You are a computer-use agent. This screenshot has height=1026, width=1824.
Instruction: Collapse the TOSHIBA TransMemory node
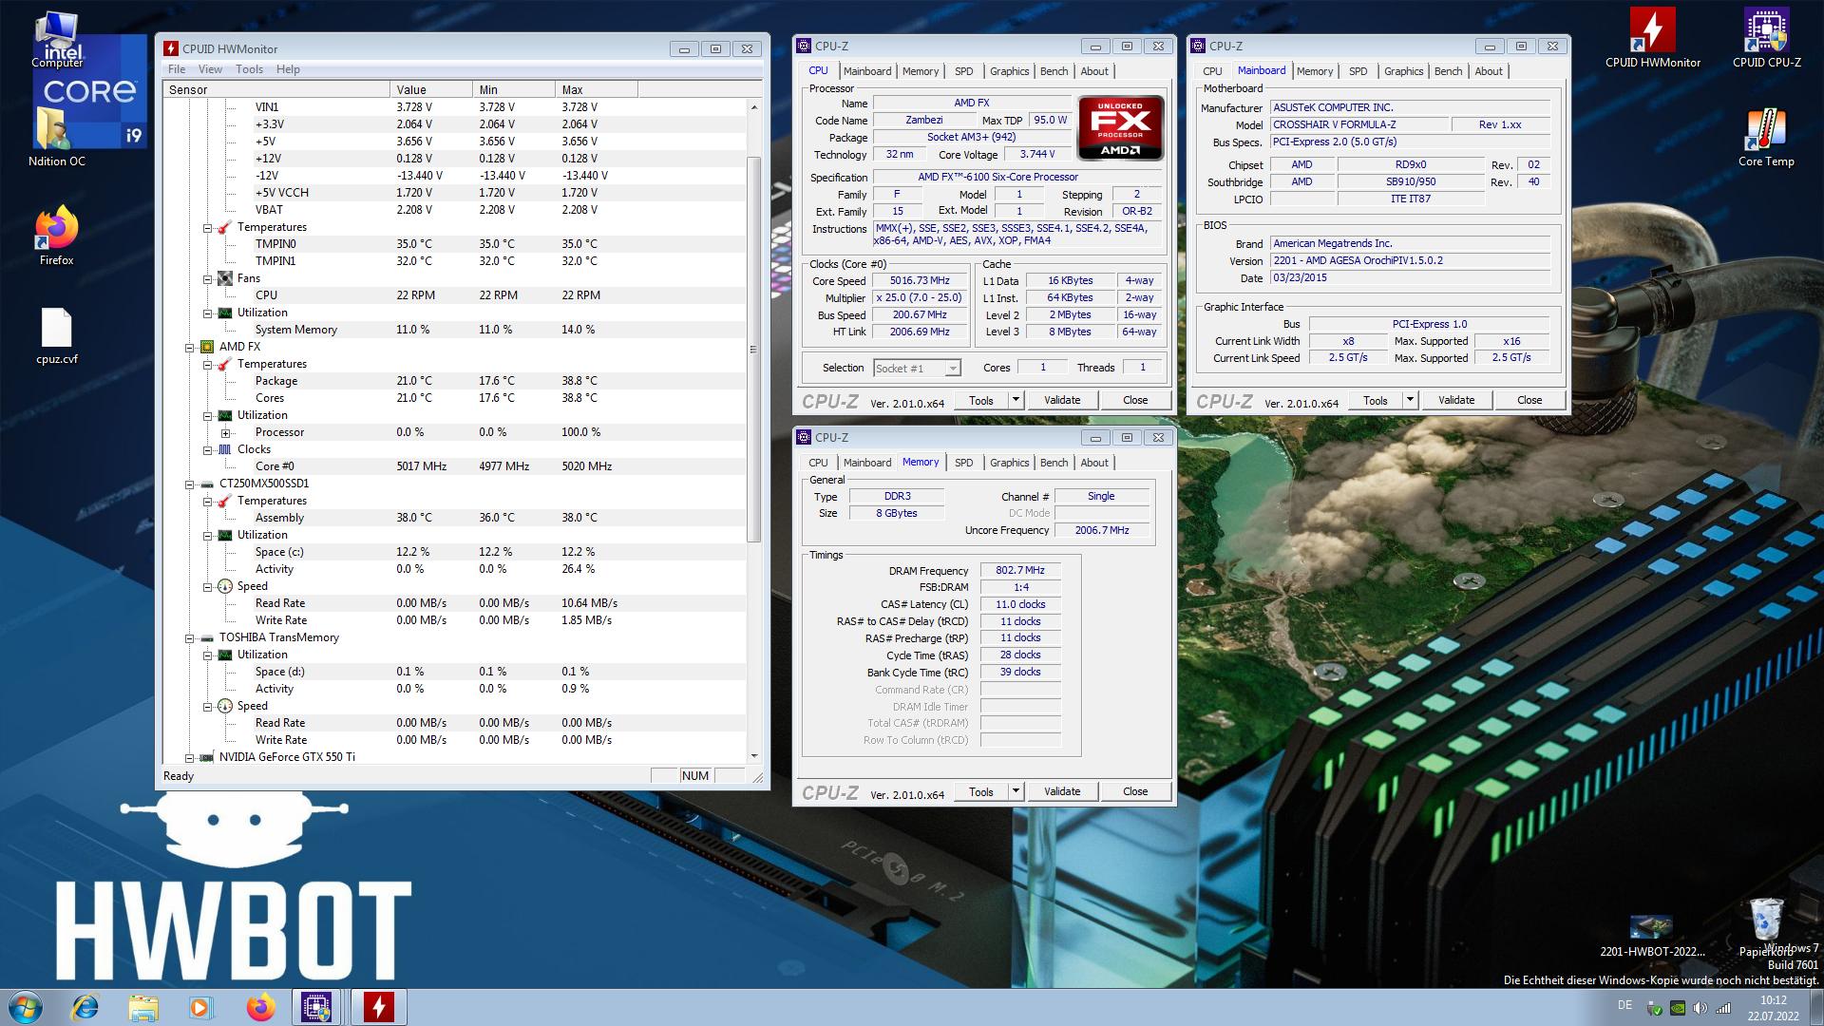click(190, 638)
